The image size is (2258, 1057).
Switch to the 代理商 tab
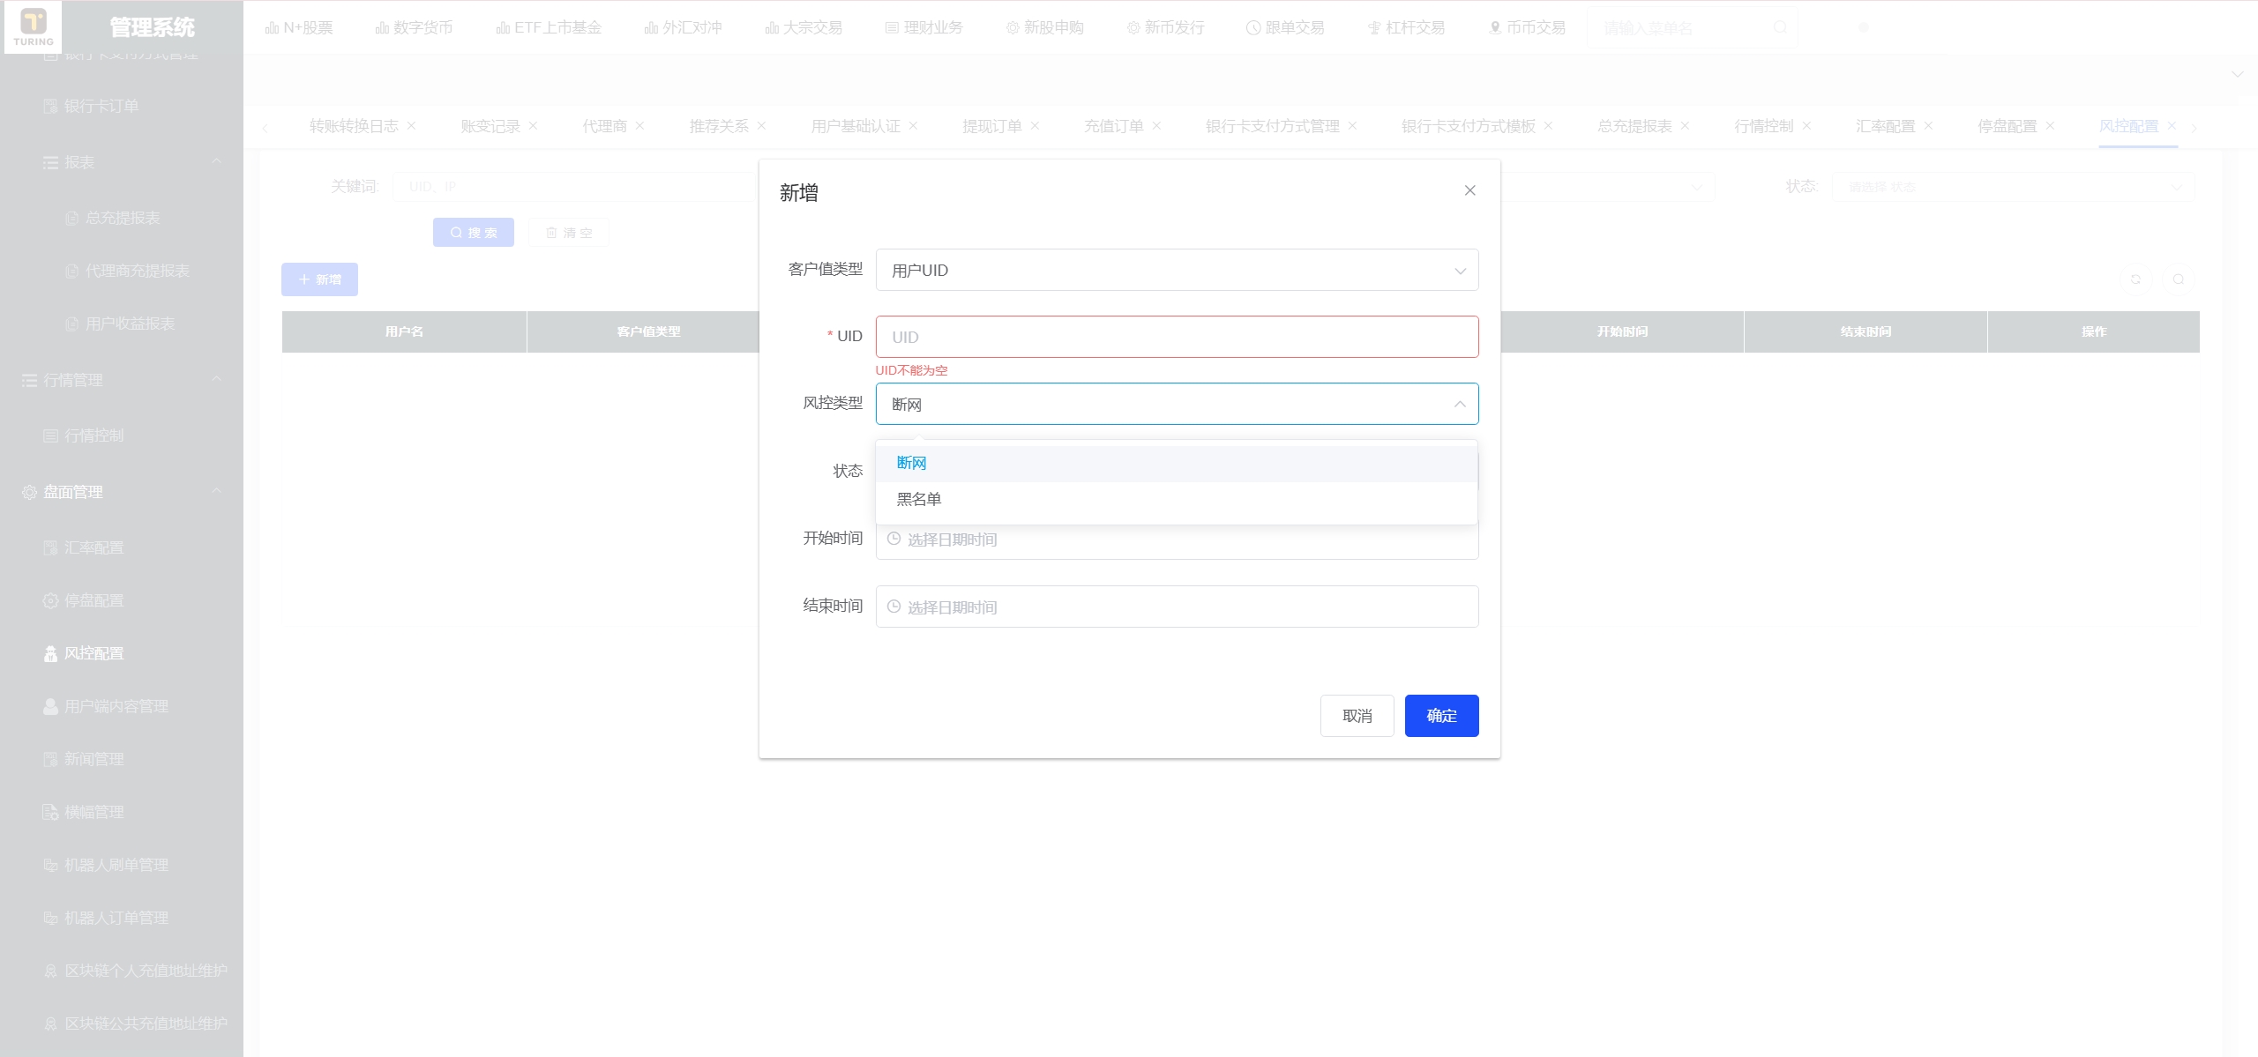[x=604, y=126]
